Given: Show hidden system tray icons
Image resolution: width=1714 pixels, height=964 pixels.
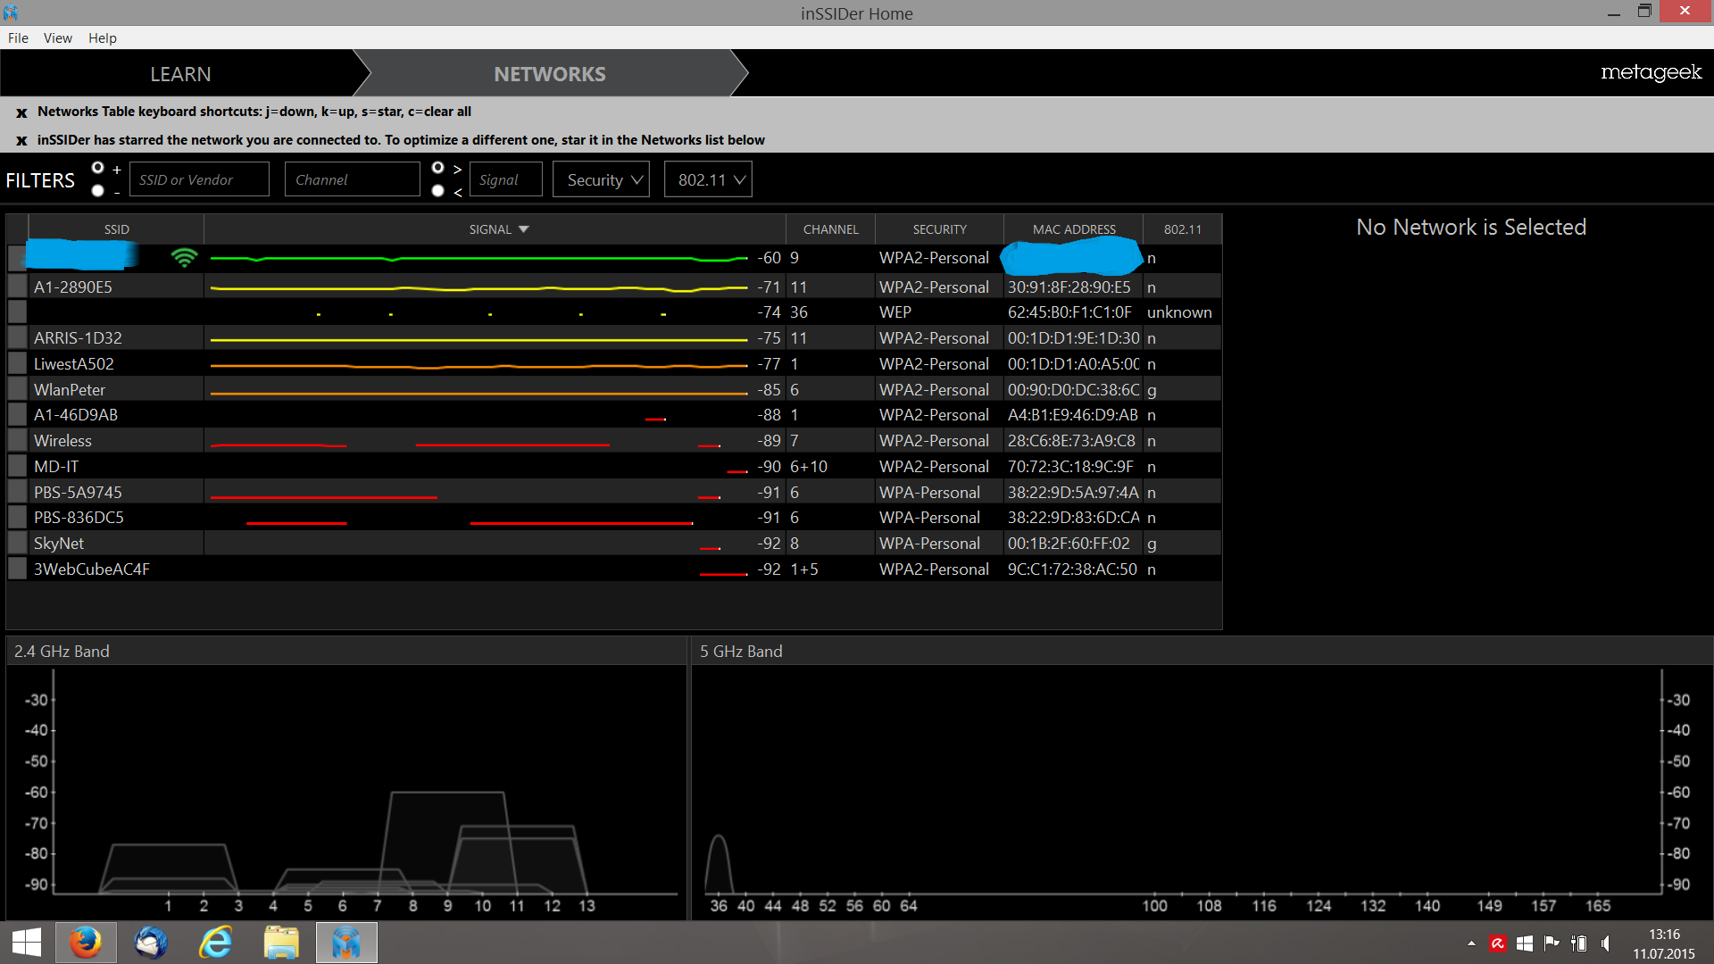Looking at the screenshot, I should (1471, 943).
